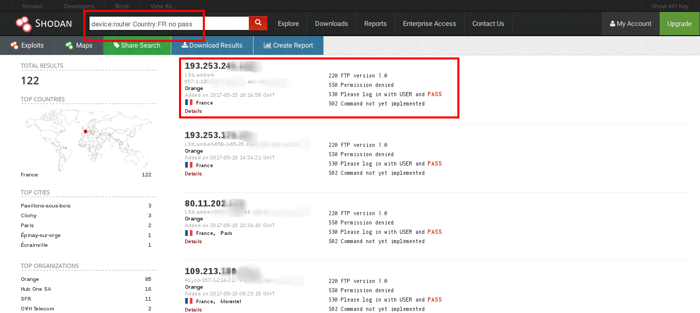Click the red magnifier search button
The height and width of the screenshot is (313, 700).
[258, 23]
